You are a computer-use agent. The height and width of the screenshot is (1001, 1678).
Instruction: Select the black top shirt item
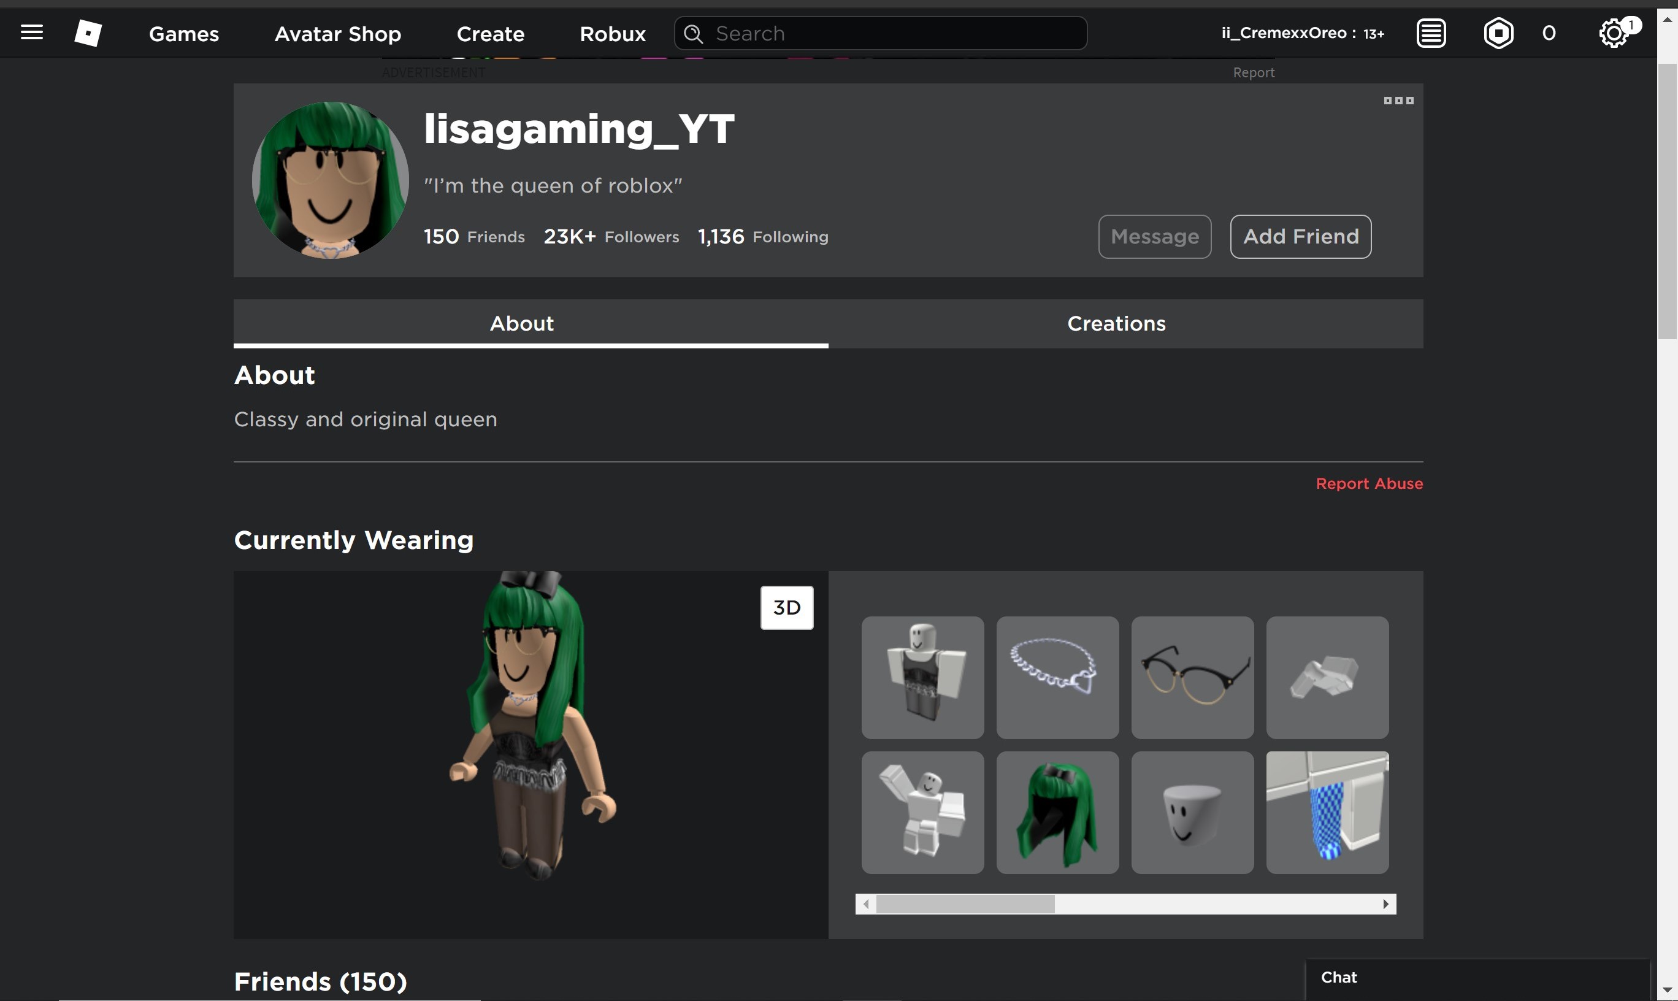point(922,677)
